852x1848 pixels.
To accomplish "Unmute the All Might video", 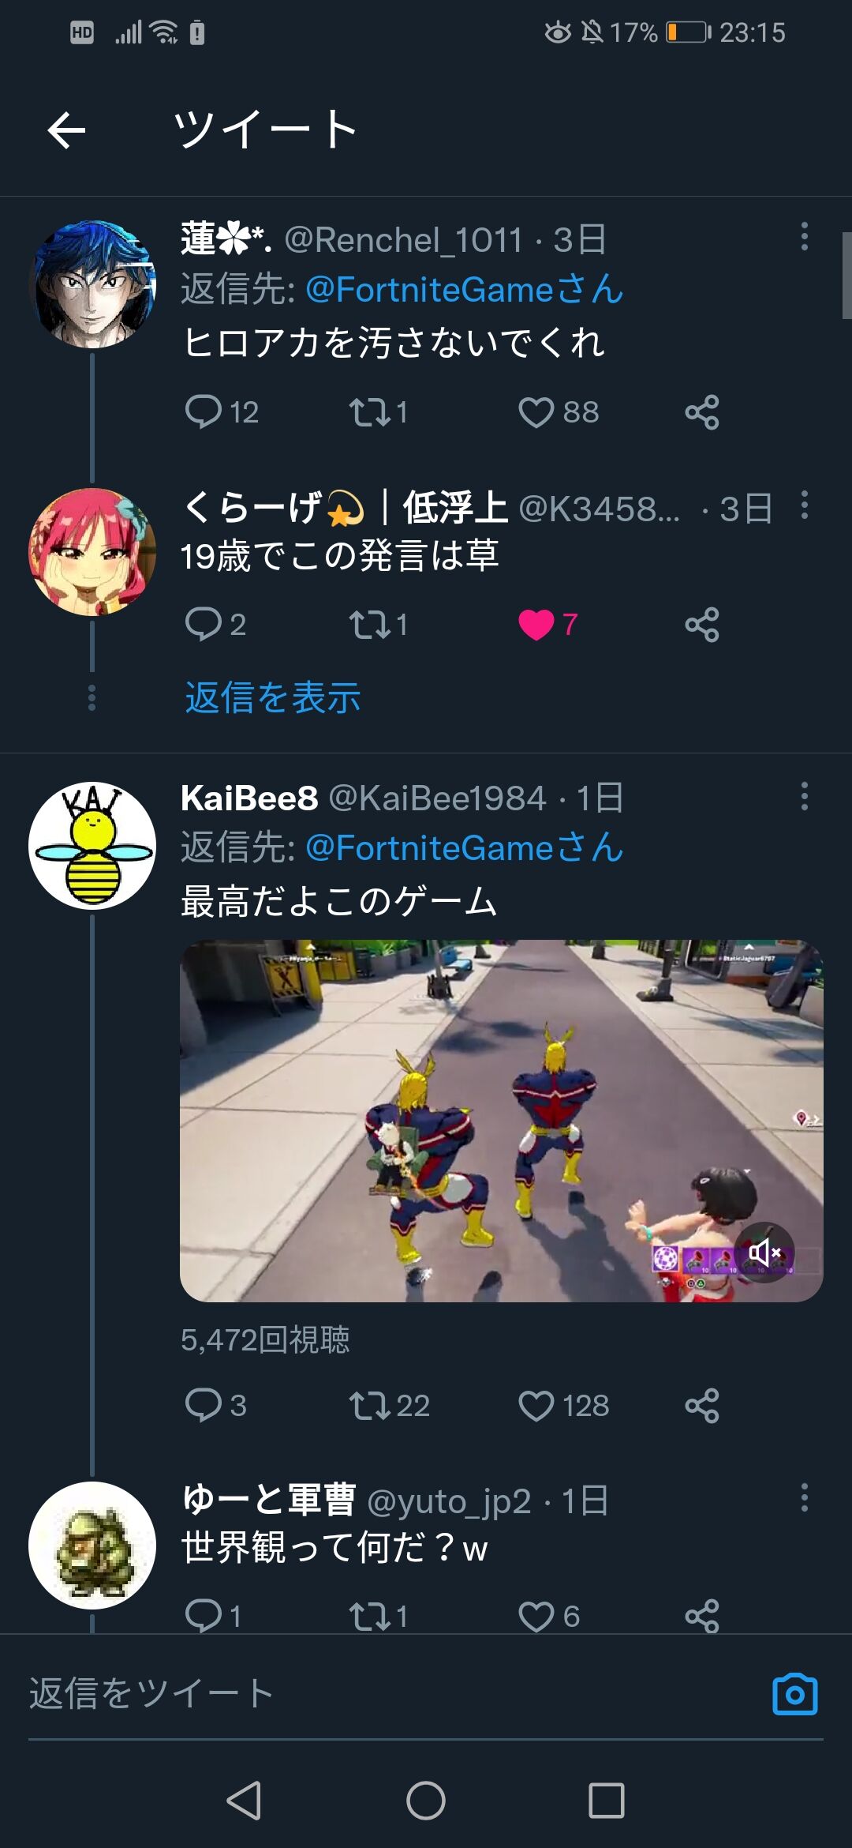I will coord(764,1253).
